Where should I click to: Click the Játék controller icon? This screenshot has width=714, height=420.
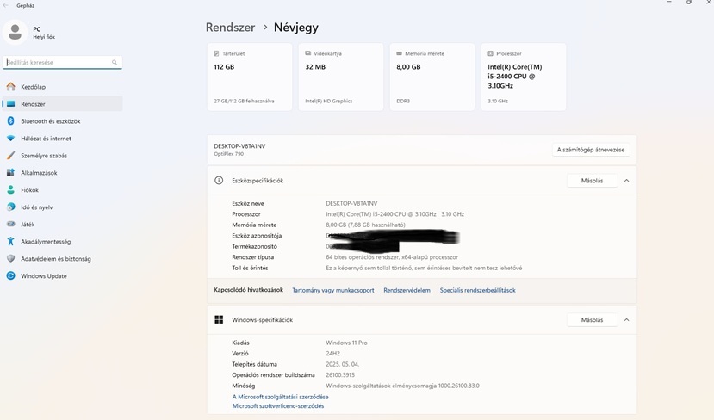11,225
